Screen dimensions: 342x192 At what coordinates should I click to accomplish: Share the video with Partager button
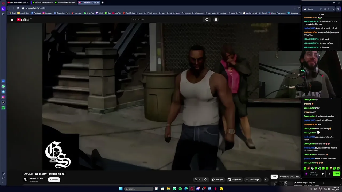pos(217,180)
